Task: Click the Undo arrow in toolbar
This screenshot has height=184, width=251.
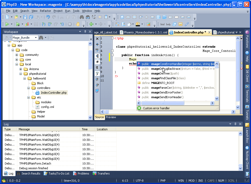Action: click(48, 17)
